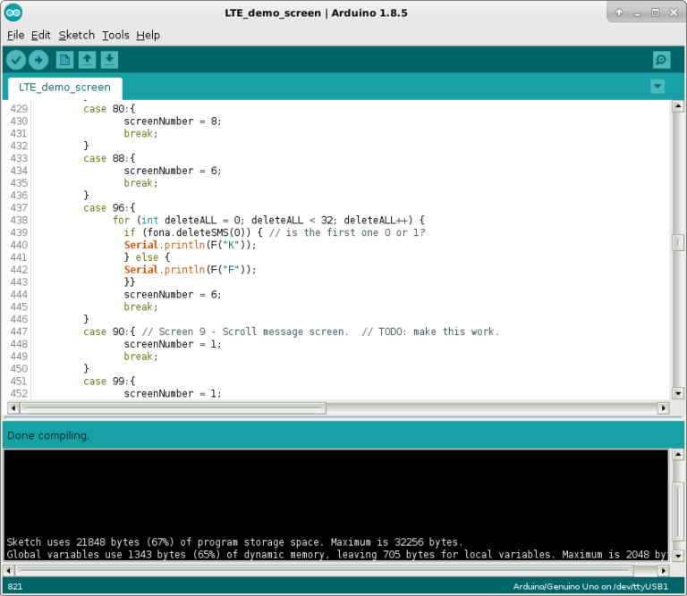Click the Save sketch down-arrow icon
The image size is (687, 596).
click(x=109, y=60)
